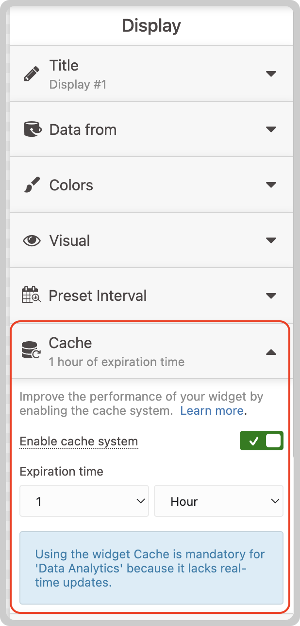Click the Cache database refresh icon
Screen dimensions: 300x626
[32, 351]
